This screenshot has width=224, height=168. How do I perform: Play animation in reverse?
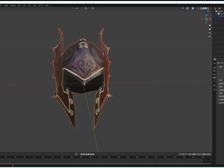pyautogui.click(x=86, y=154)
